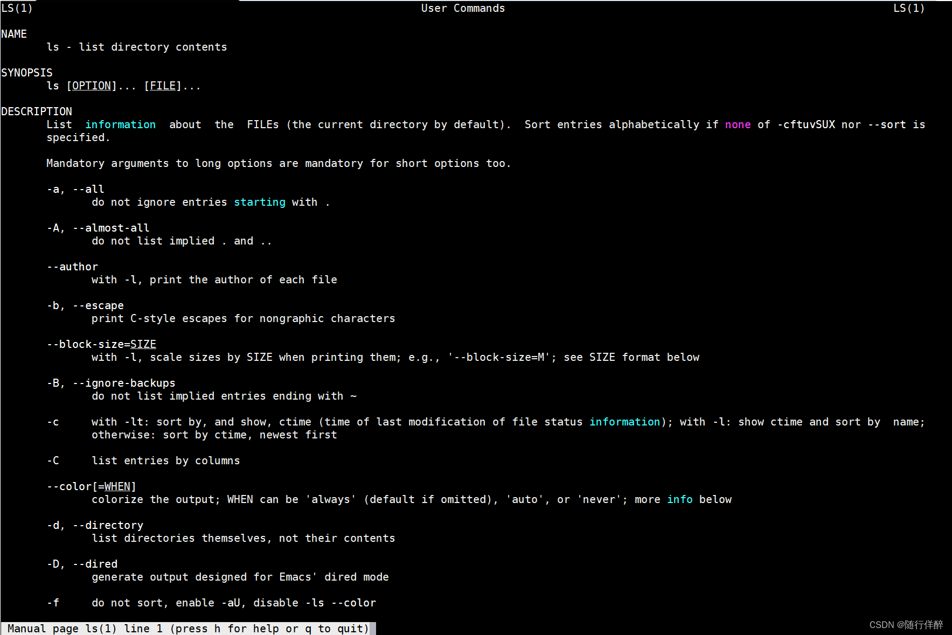
Task: Click the '-d, --directory' option line
Action: point(95,525)
